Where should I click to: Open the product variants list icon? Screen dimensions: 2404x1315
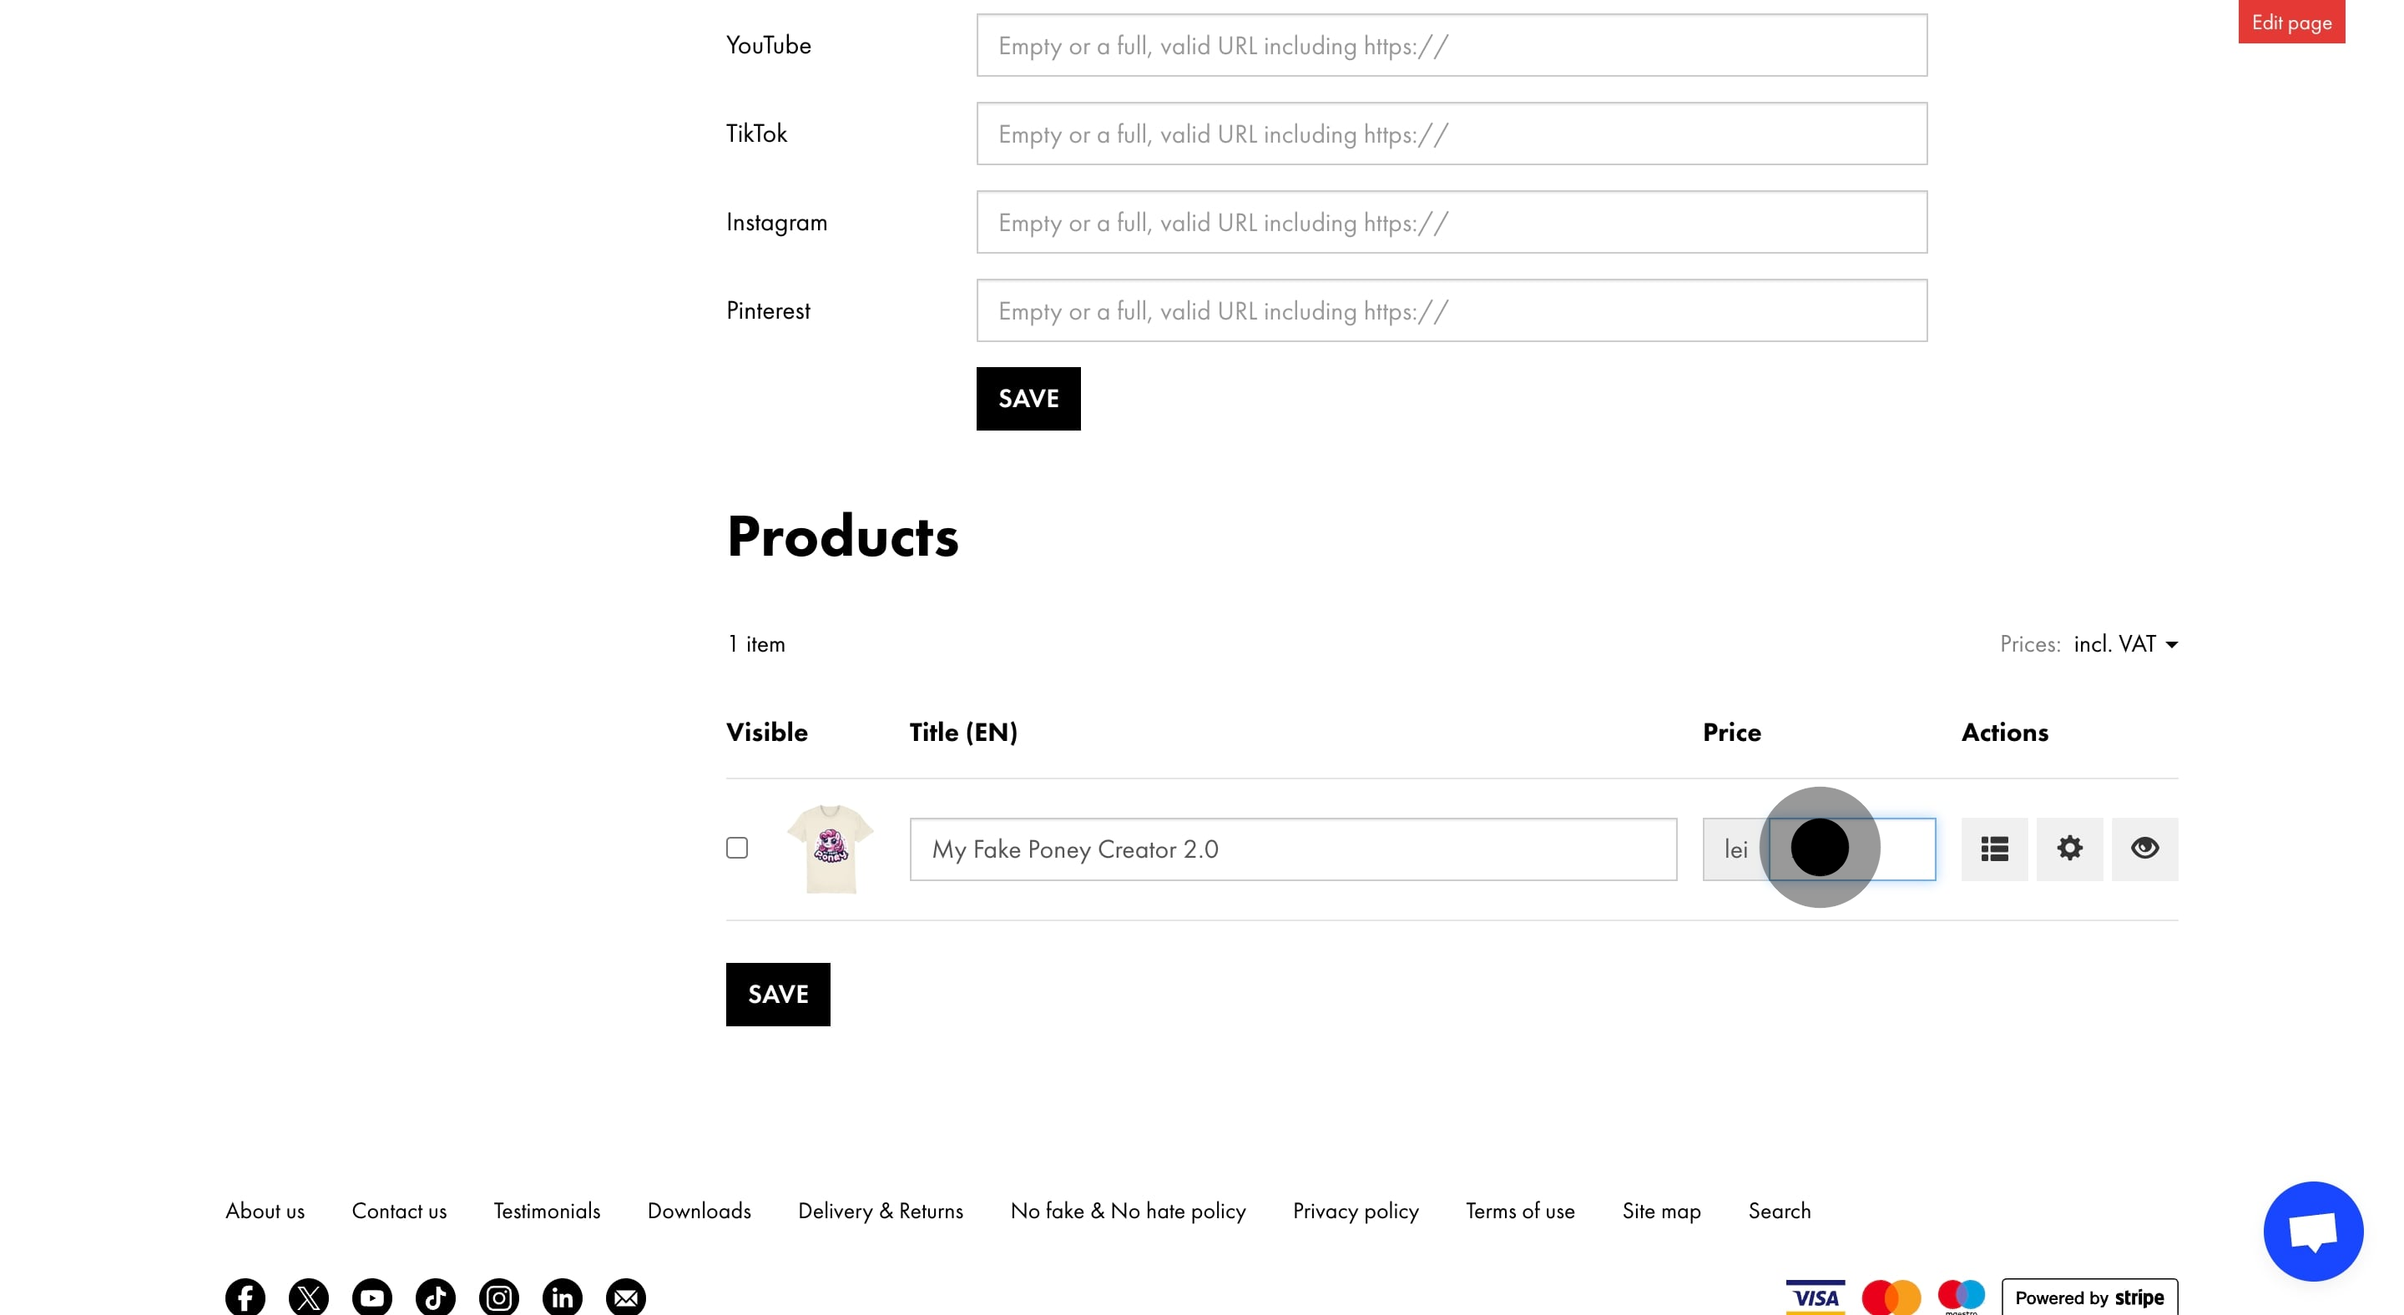pos(1994,849)
